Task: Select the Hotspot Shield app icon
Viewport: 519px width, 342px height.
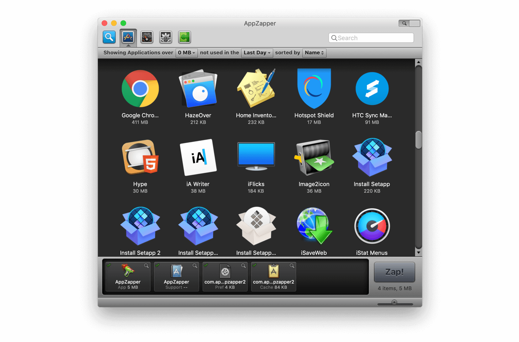Action: (x=314, y=89)
